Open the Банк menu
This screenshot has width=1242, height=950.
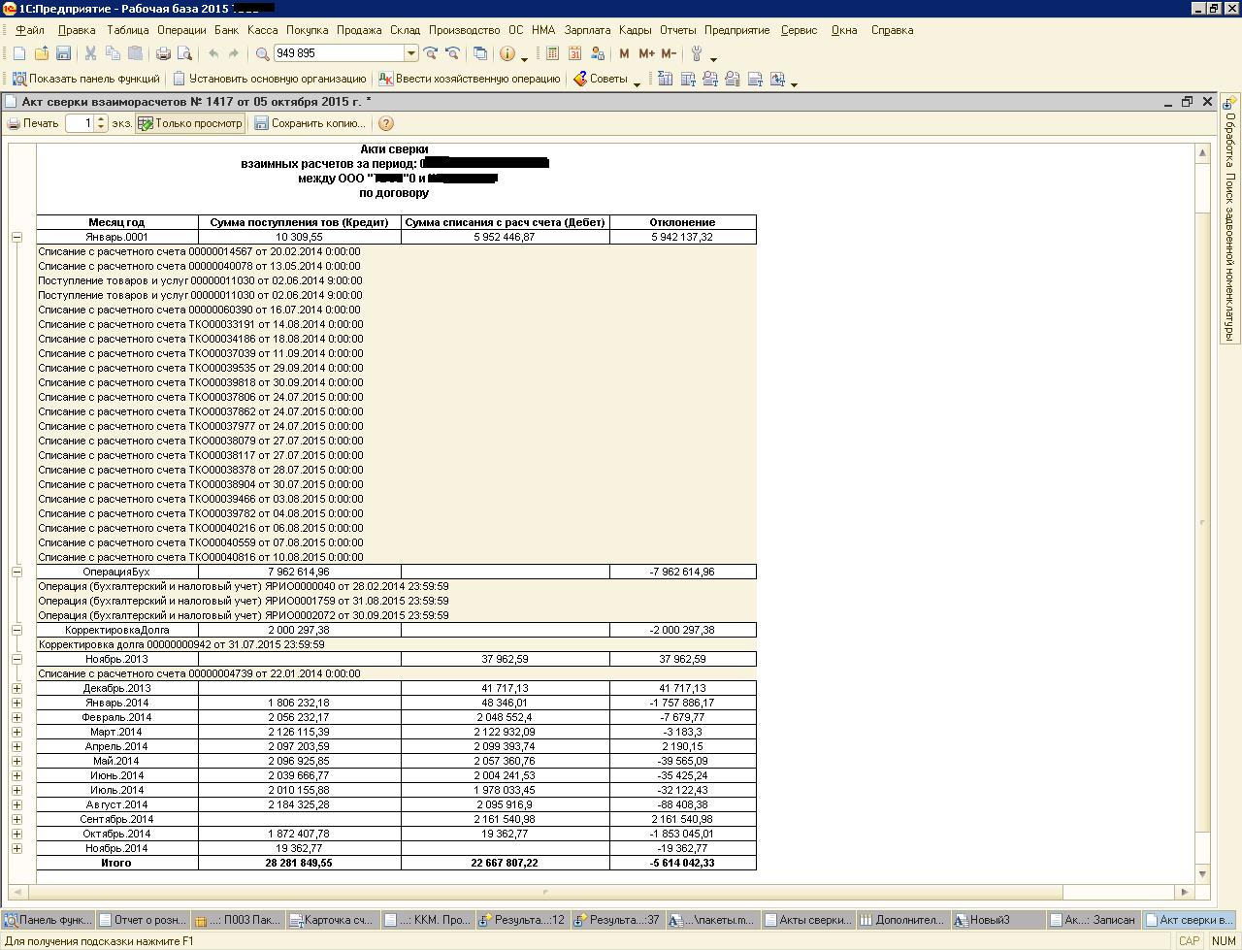tap(226, 30)
